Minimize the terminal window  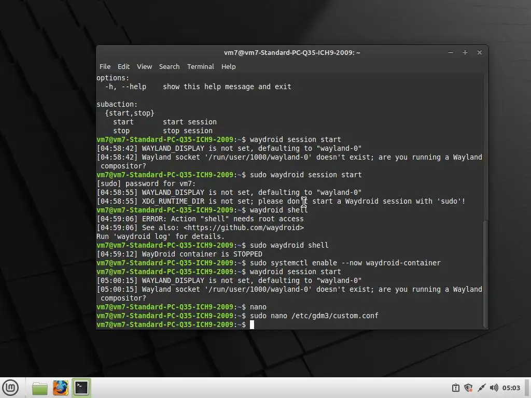tap(451, 52)
